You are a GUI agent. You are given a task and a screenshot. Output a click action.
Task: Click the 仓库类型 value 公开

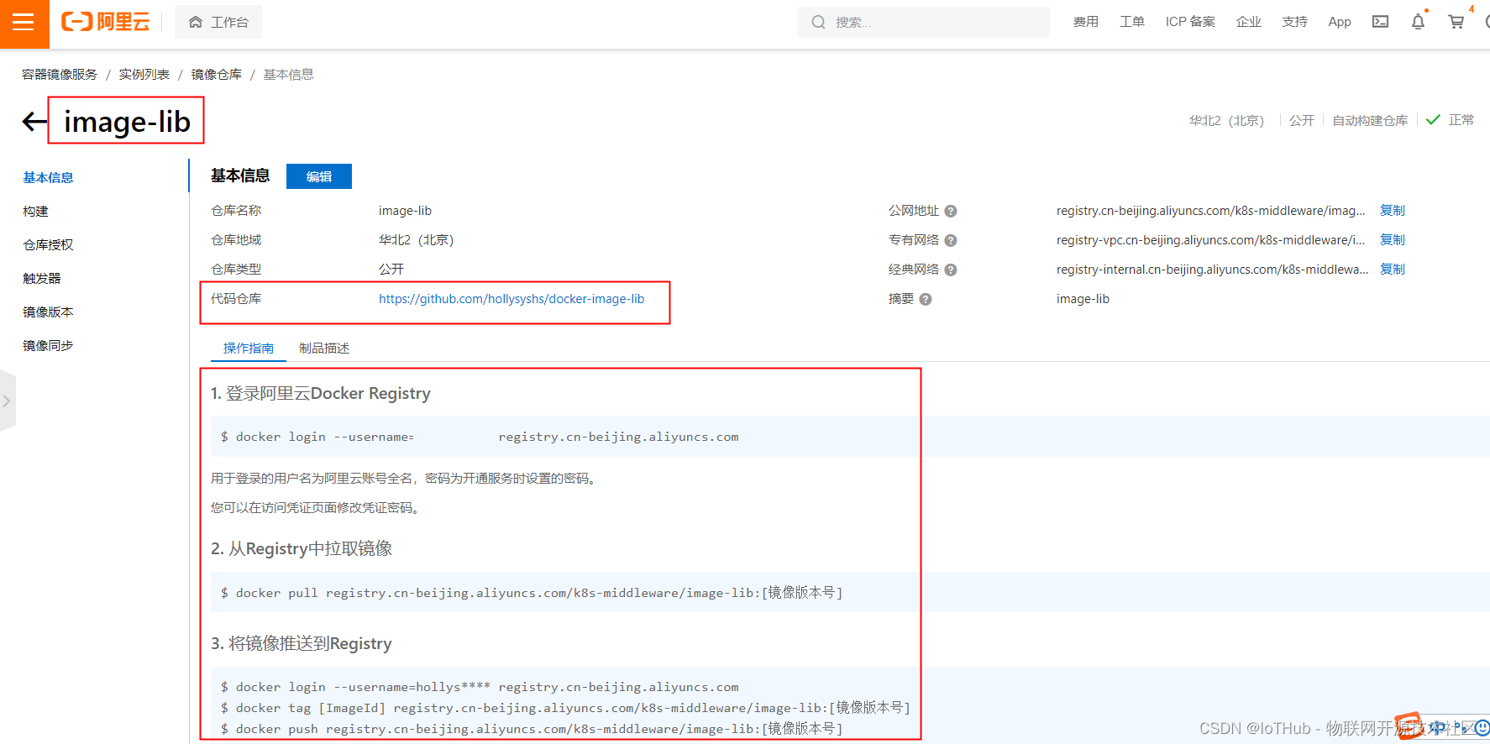tap(391, 270)
